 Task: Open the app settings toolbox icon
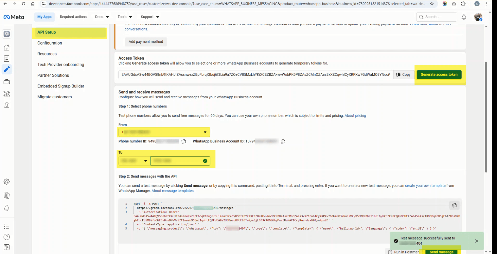coord(7,81)
